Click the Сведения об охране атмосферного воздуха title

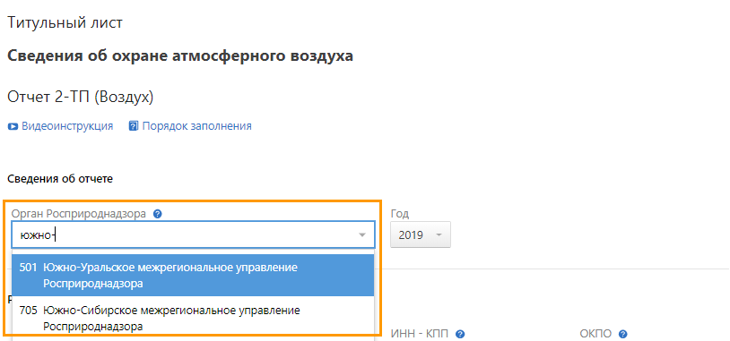(x=180, y=56)
